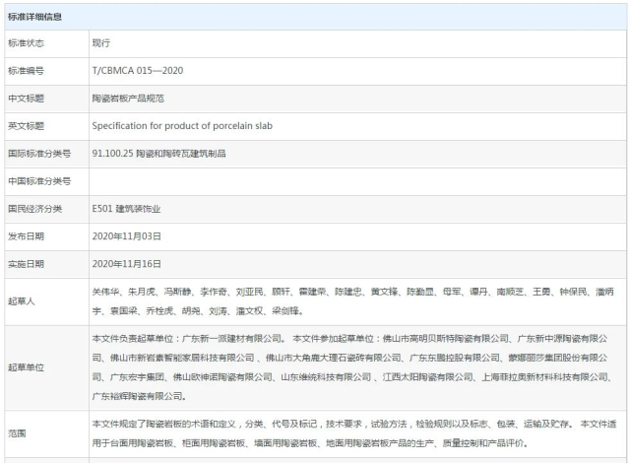Click the 起草单位 row label
The image size is (630, 463).
click(27, 367)
